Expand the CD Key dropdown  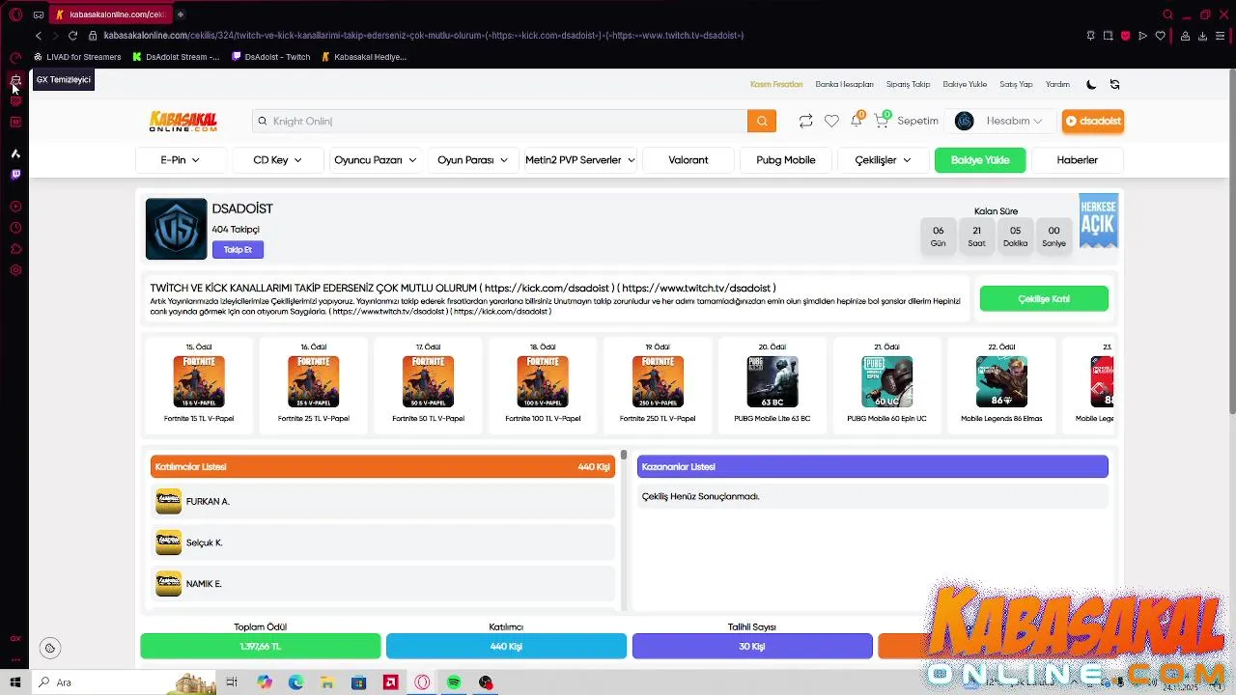(x=277, y=160)
